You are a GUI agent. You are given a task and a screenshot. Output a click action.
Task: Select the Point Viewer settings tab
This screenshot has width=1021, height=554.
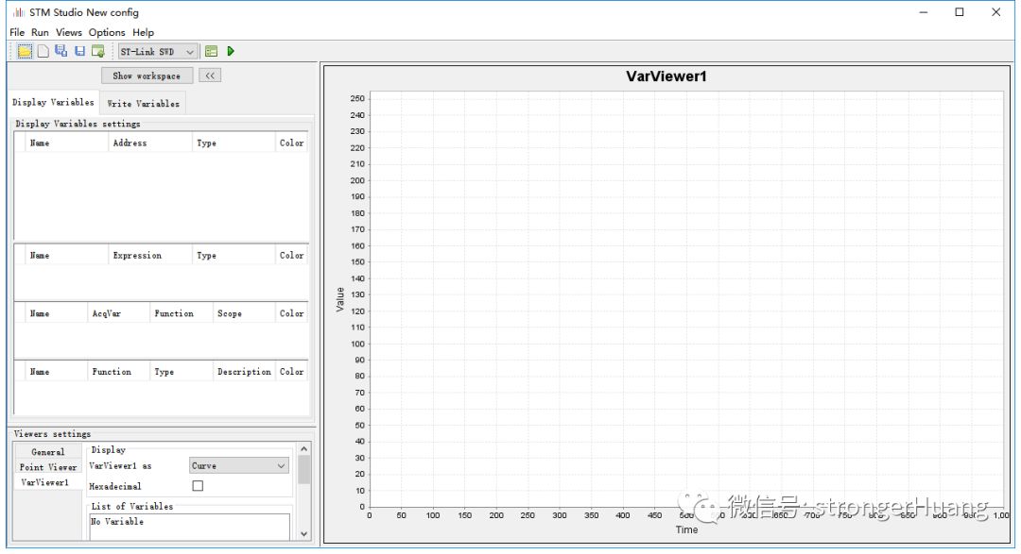coord(48,467)
